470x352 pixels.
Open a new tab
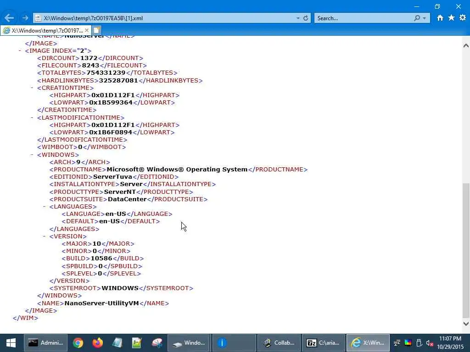click(x=96, y=30)
